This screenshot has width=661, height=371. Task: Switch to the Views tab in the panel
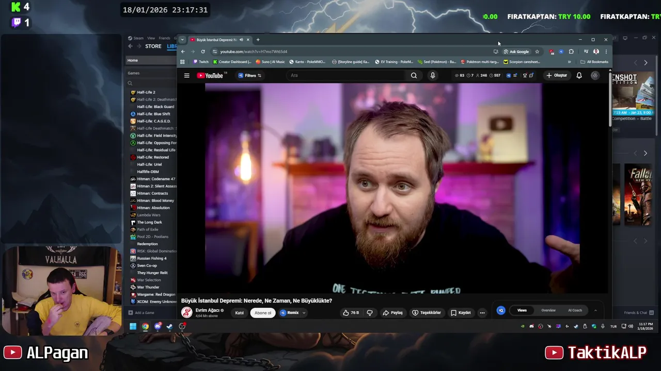pyautogui.click(x=522, y=310)
